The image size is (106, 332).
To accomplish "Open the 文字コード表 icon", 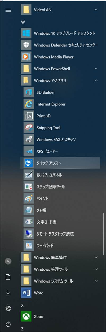I will point(29,222).
